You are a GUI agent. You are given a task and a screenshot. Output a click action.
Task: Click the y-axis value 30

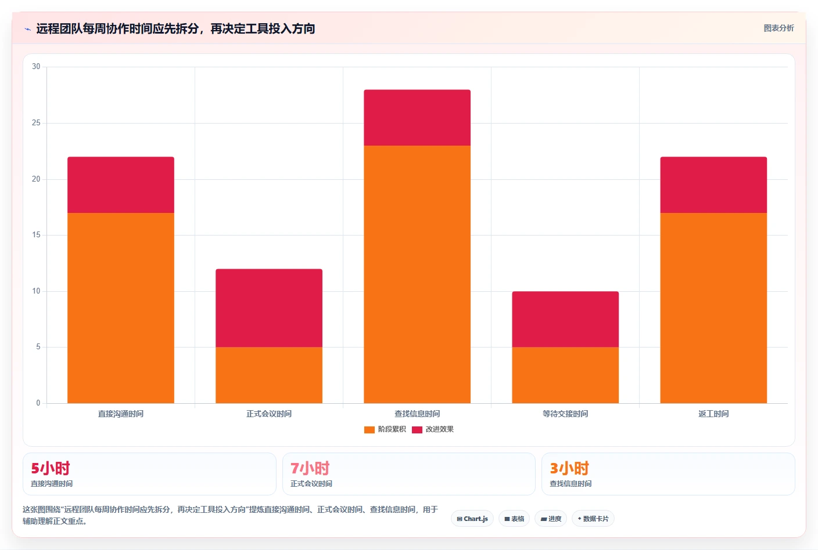click(36, 67)
